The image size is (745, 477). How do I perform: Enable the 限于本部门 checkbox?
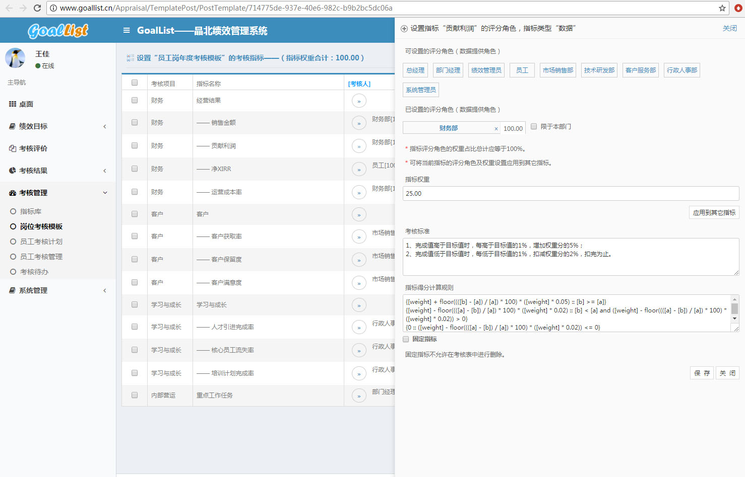click(x=534, y=127)
